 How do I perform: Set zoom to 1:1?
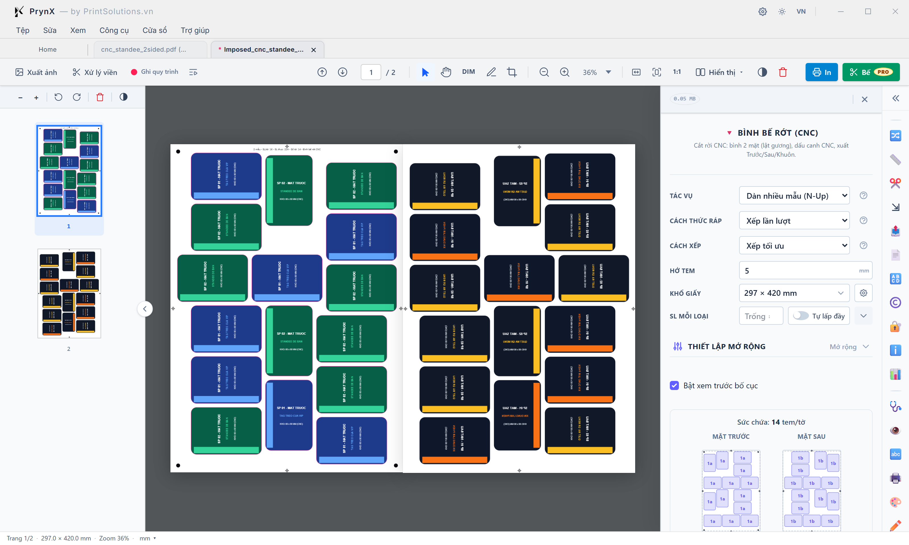[677, 72]
